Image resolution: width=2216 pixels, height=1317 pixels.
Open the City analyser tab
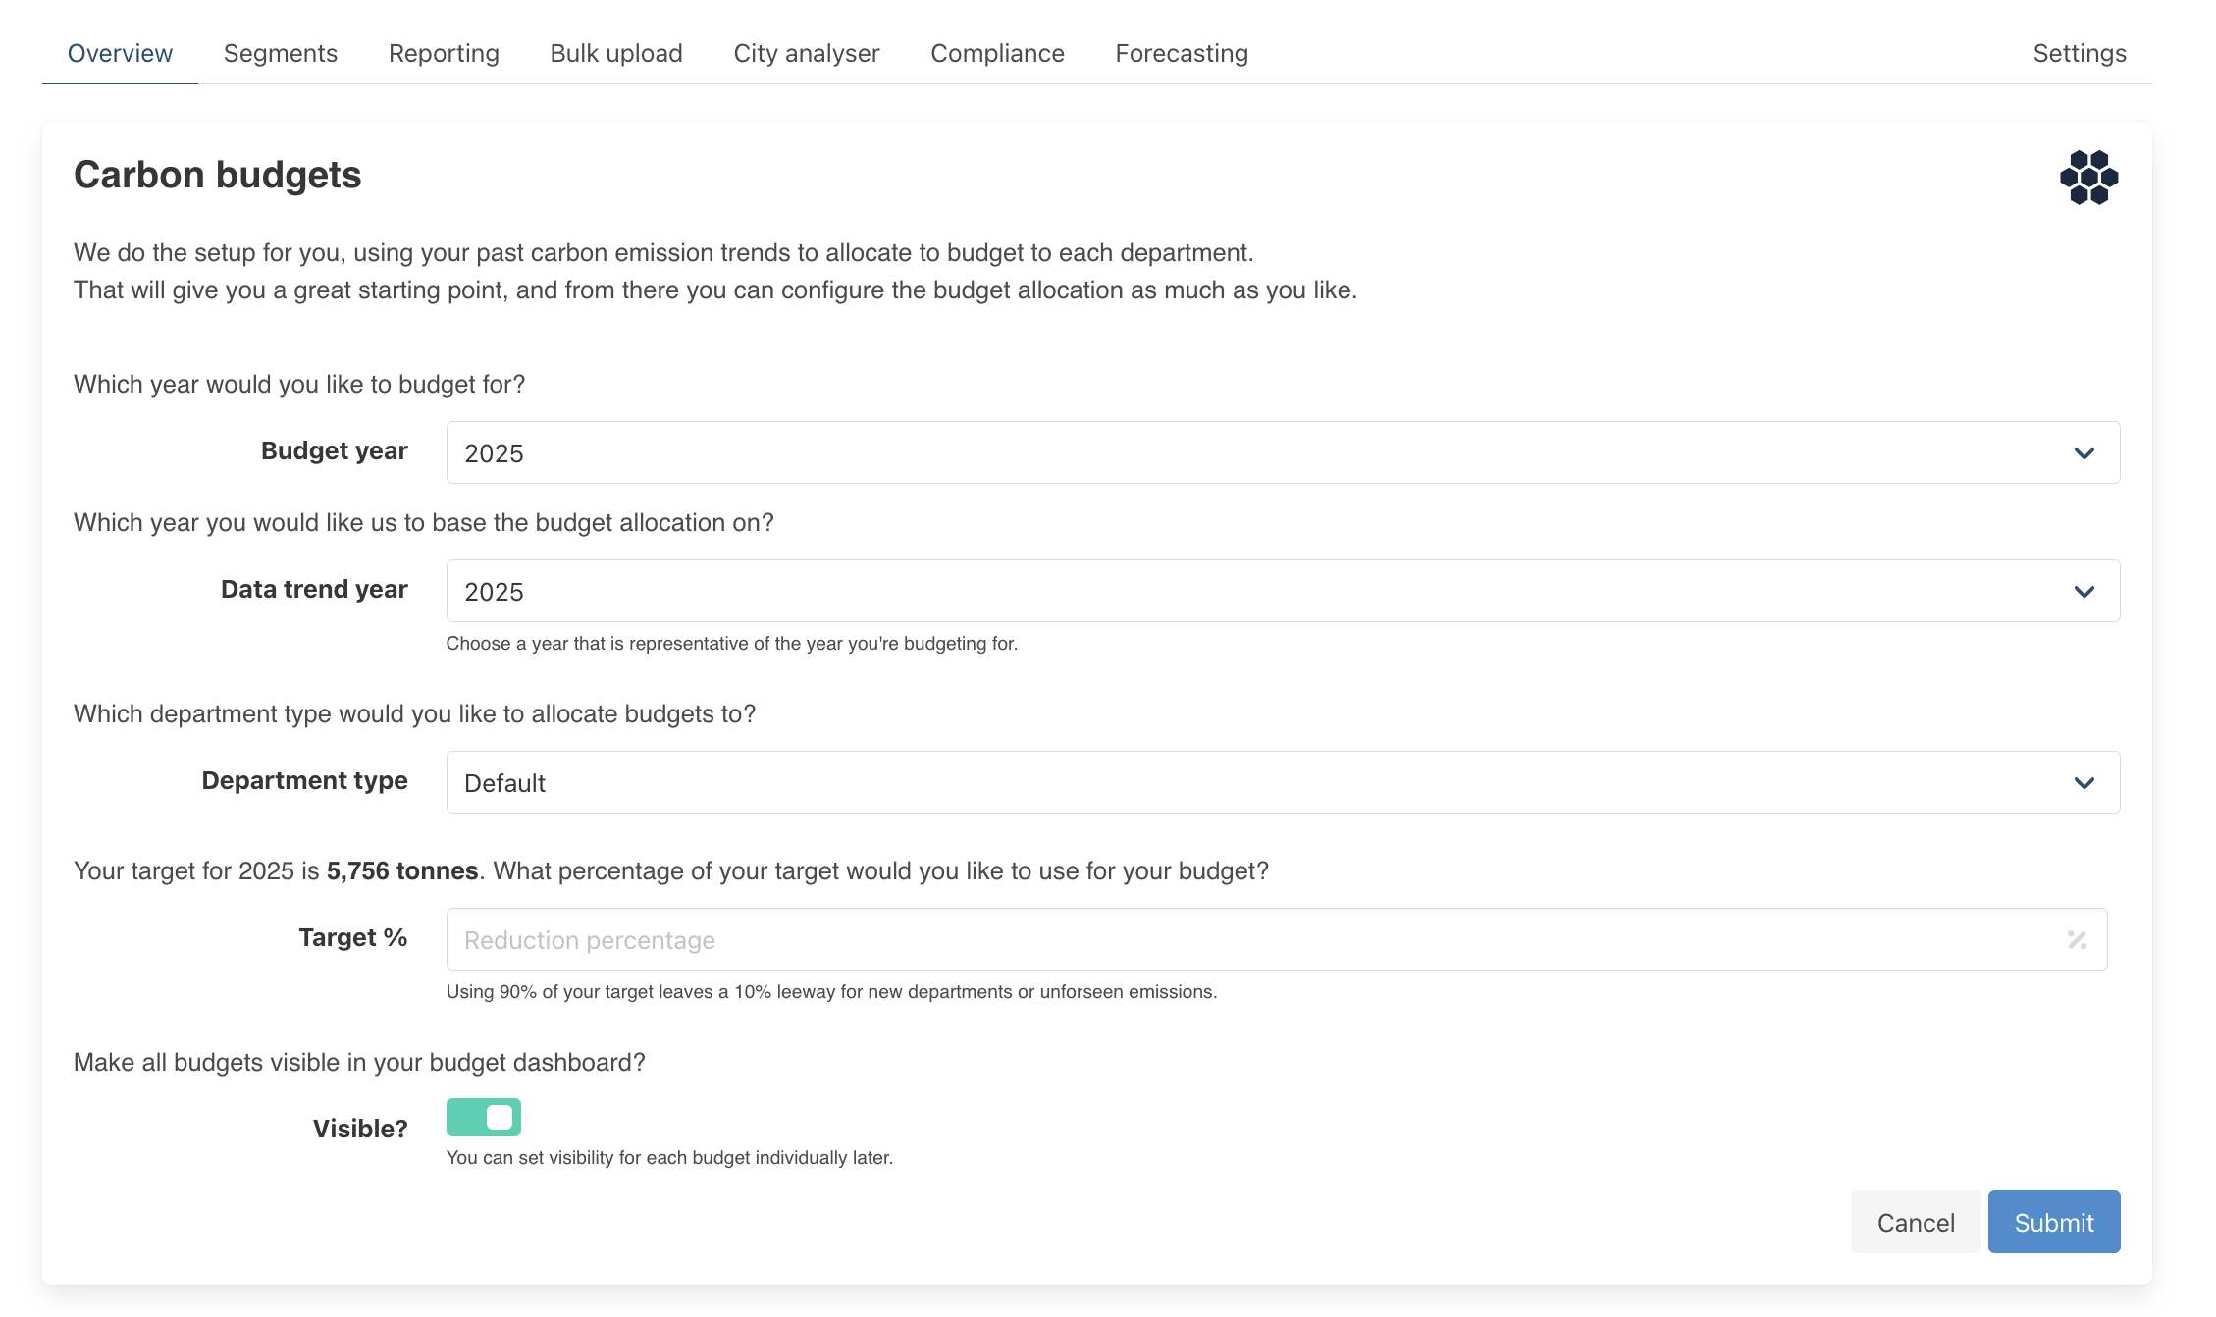point(806,53)
